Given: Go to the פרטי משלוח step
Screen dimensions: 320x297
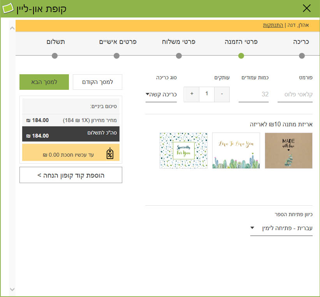Looking at the screenshot, I should [x=179, y=42].
